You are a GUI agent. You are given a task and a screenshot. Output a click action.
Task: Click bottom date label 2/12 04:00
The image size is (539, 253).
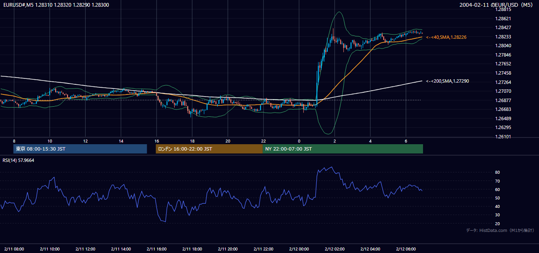point(370,249)
